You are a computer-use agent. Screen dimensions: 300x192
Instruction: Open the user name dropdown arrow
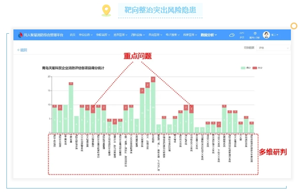277,35
